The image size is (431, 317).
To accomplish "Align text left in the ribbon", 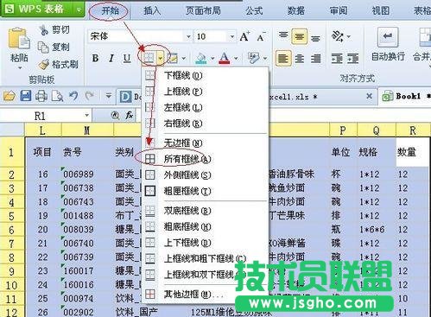I will pos(283,59).
